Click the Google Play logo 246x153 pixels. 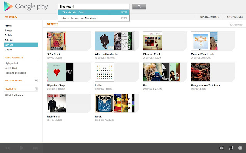pos(26,7)
